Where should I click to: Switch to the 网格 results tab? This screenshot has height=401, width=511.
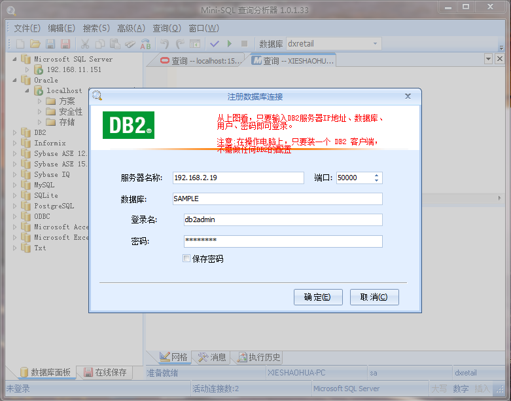click(173, 357)
